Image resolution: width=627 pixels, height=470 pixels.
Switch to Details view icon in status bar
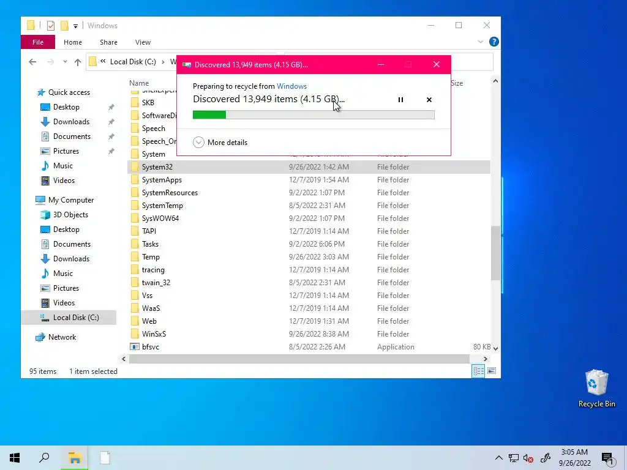click(478, 371)
